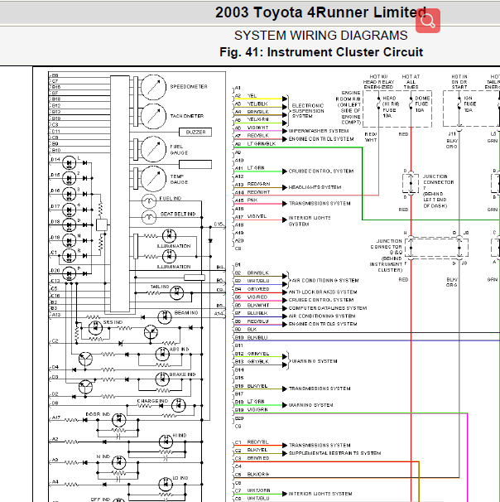Viewport: 500px width, 502px height.
Task: Click the SPEEDOMETER label
Action: tap(189, 87)
